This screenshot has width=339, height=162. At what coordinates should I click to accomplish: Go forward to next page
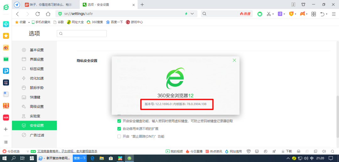pos(27,14)
